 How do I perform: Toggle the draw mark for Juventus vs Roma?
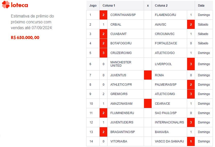tap(148, 75)
